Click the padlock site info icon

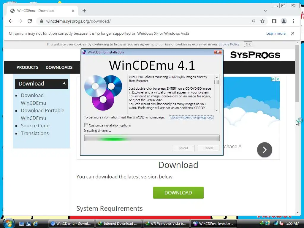point(41,21)
